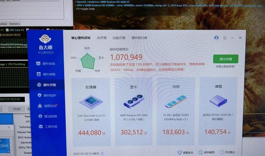Open the user account avatar icon

click(216, 38)
